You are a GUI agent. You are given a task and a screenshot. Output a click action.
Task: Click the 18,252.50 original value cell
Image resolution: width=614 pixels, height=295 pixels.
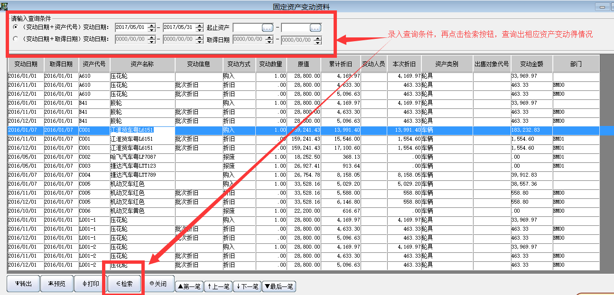[304, 157]
